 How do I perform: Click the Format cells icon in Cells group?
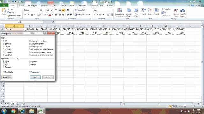(x=156, y=10)
